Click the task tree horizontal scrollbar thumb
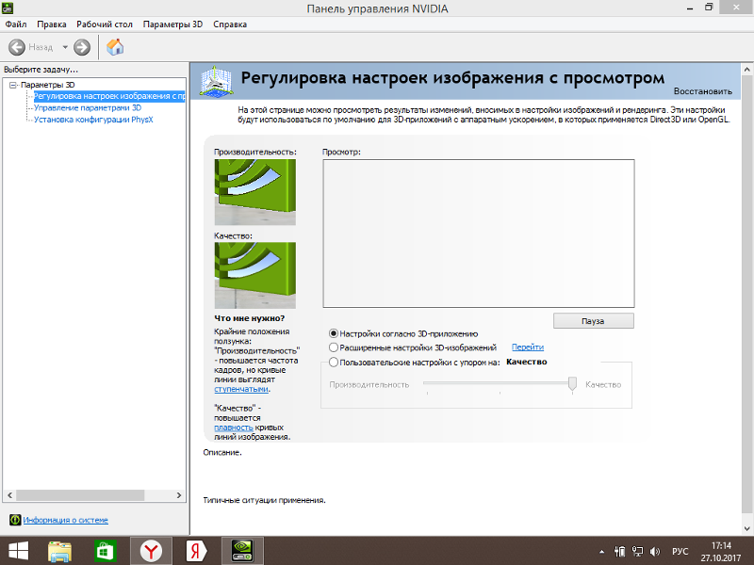Screen dimensions: 754x565 80,495
